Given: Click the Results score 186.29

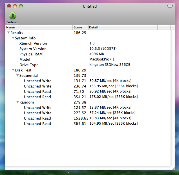Looking at the screenshot, I should [80, 33].
